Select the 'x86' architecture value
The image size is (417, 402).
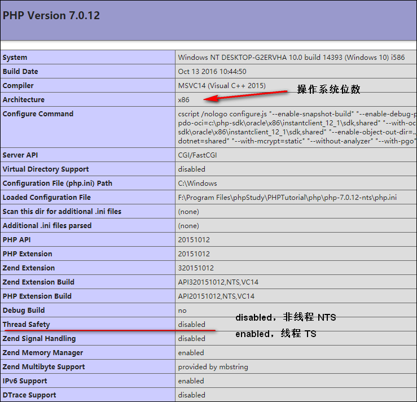click(183, 100)
